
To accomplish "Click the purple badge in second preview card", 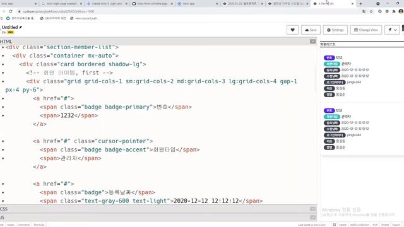I will pos(329,110).
